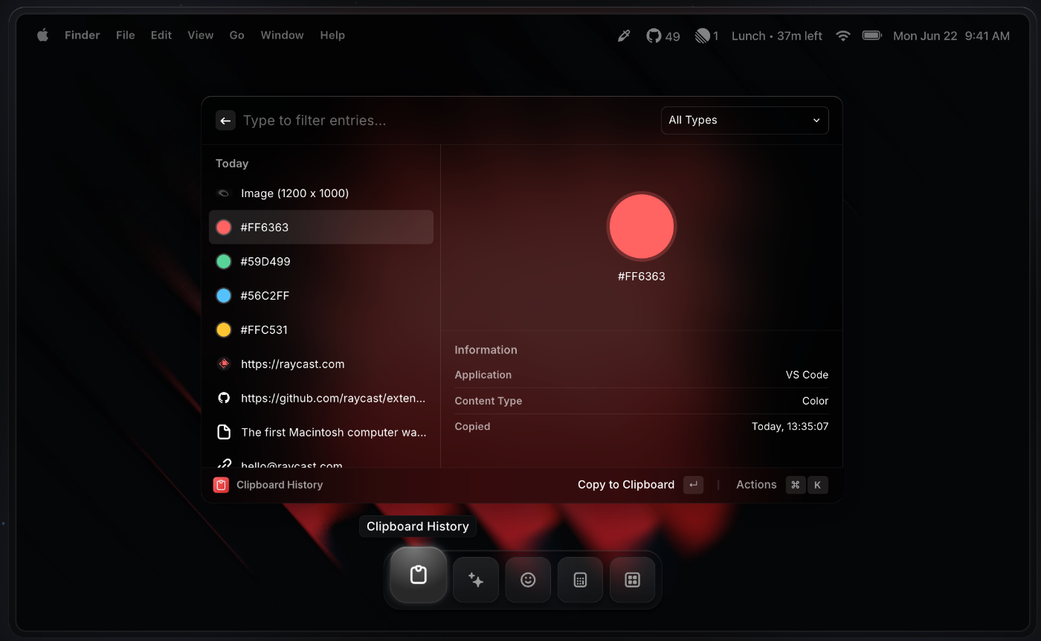Click the AI sparkles dock button
1041x641 pixels.
pos(476,580)
